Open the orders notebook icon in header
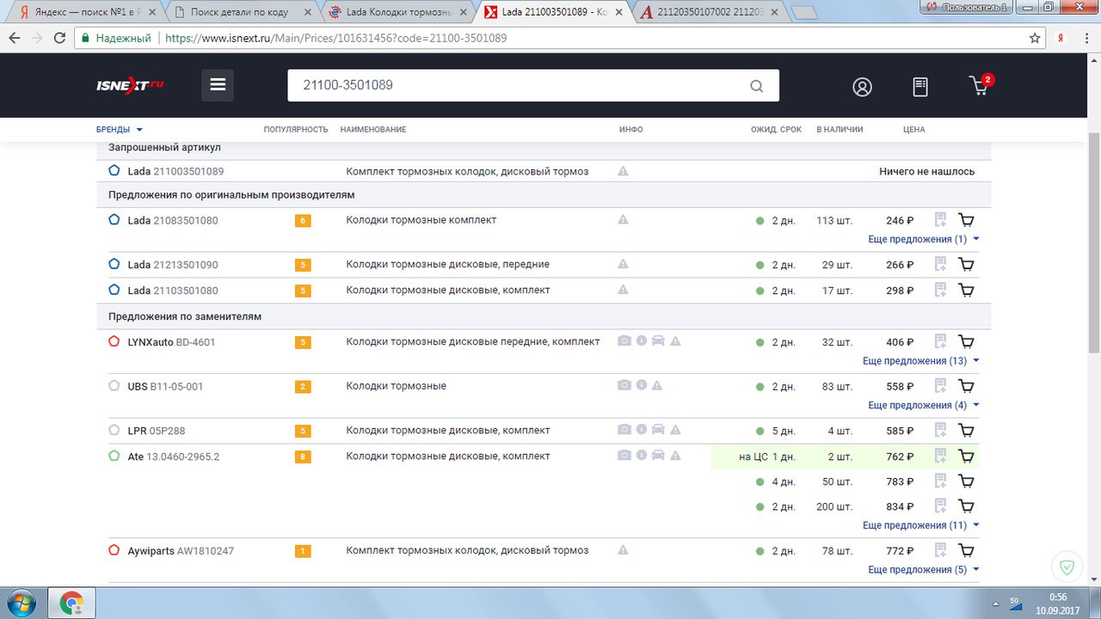Image resolution: width=1101 pixels, height=619 pixels. (920, 87)
